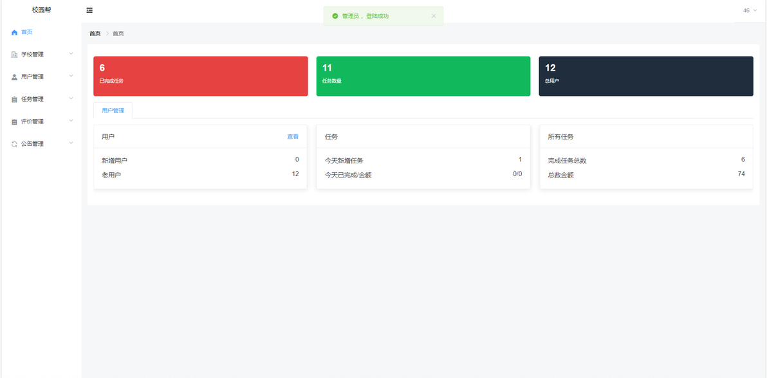This screenshot has height=378, width=767.
Task: Expand the 公告管理 submenu arrow
Action: (x=71, y=143)
